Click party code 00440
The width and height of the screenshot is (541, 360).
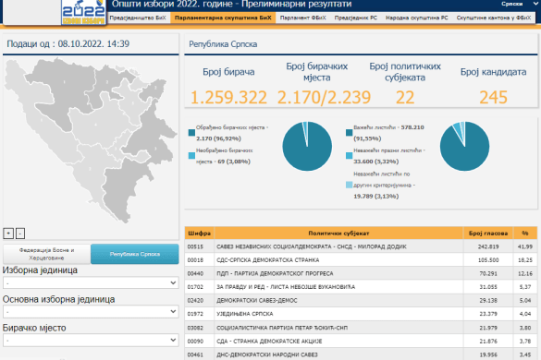[x=195, y=273]
